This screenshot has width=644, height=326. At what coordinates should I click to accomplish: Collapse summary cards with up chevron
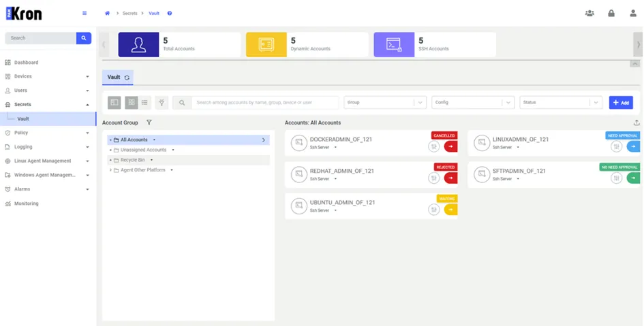pos(634,64)
